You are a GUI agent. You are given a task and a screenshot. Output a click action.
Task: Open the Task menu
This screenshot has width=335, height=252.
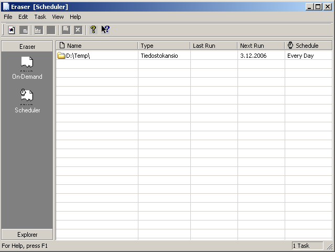(x=40, y=17)
